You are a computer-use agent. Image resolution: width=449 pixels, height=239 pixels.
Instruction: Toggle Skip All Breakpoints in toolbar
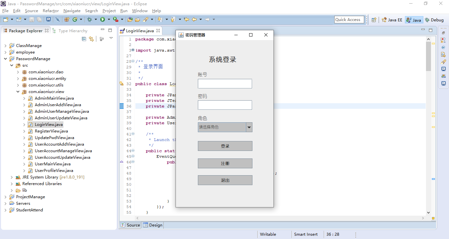(58, 19)
